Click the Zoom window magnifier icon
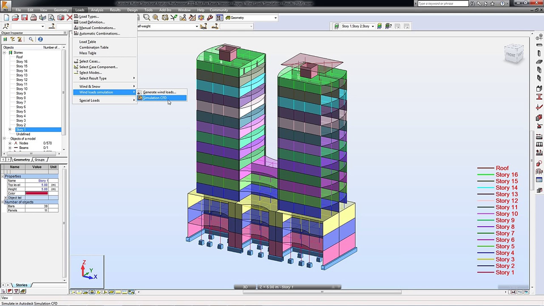 146,18
